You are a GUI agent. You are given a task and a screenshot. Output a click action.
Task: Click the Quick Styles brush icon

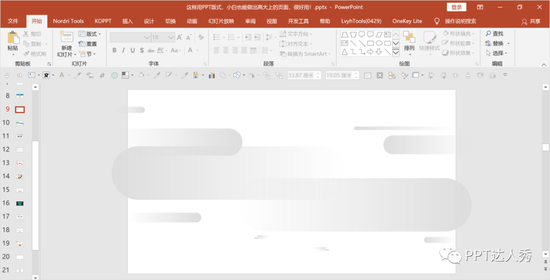click(x=429, y=38)
